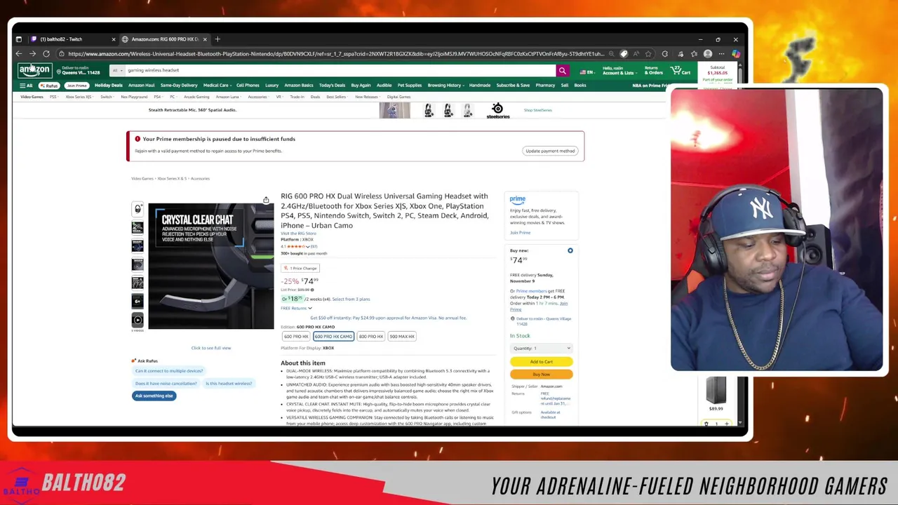The width and height of the screenshot is (898, 505).
Task: Click the orange Buy Now button
Action: click(x=541, y=375)
